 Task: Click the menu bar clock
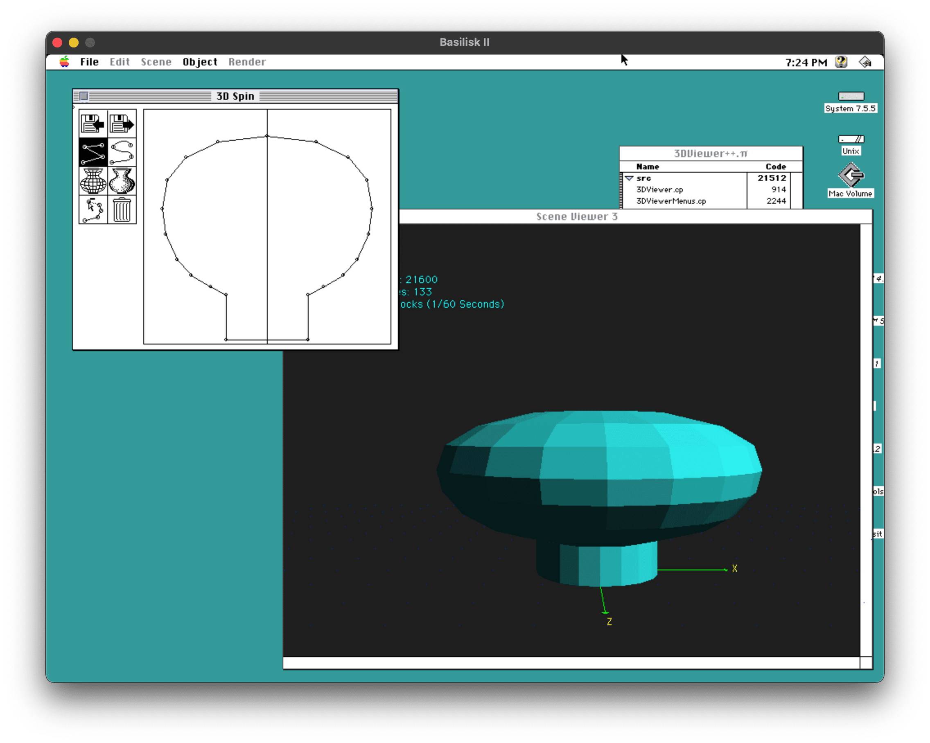click(x=806, y=63)
